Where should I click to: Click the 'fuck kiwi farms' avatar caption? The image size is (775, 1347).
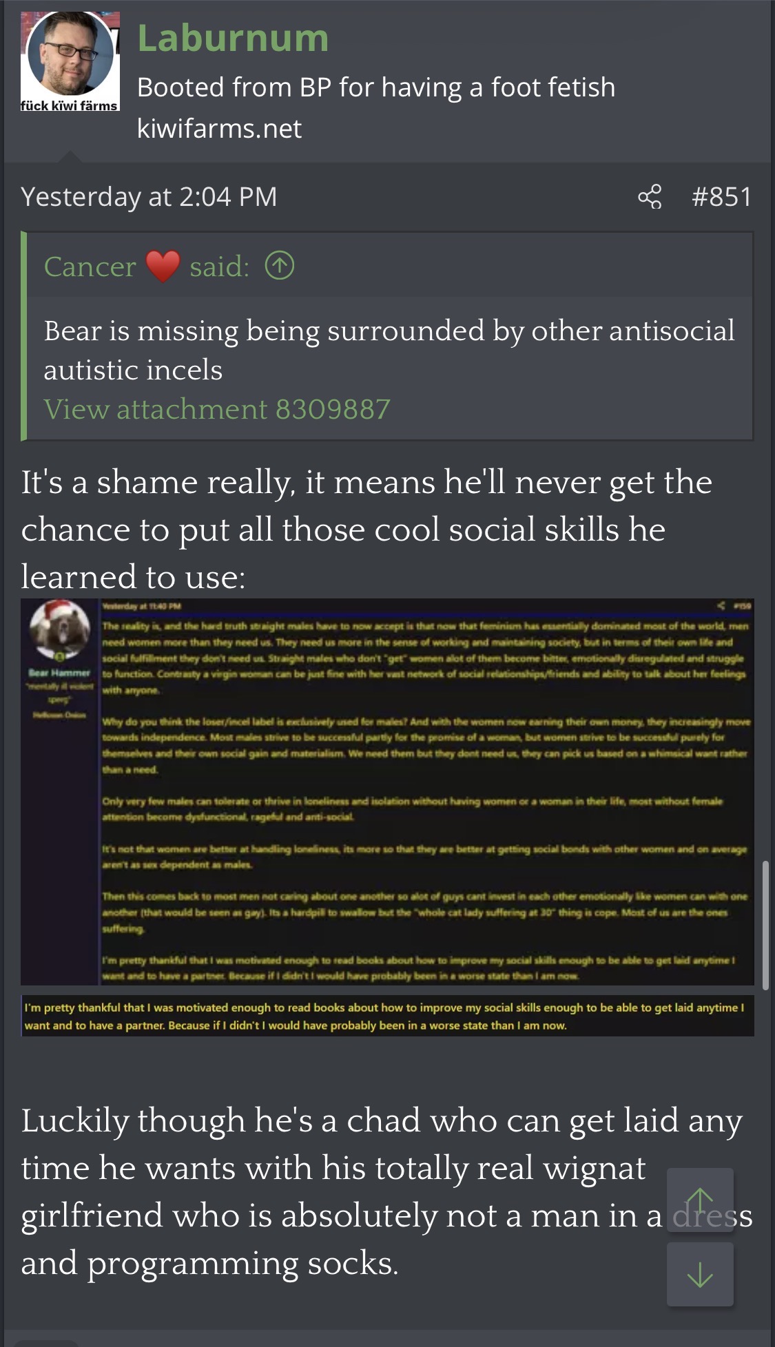[70, 105]
